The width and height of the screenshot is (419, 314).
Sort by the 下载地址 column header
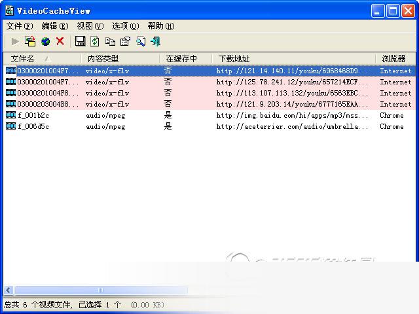tap(294, 58)
